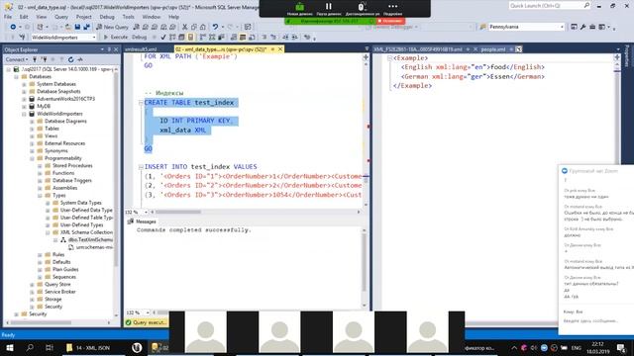Screen dimensions: 634x356
Task: Select the Database Triggers folder
Action: pyautogui.click(x=72, y=180)
